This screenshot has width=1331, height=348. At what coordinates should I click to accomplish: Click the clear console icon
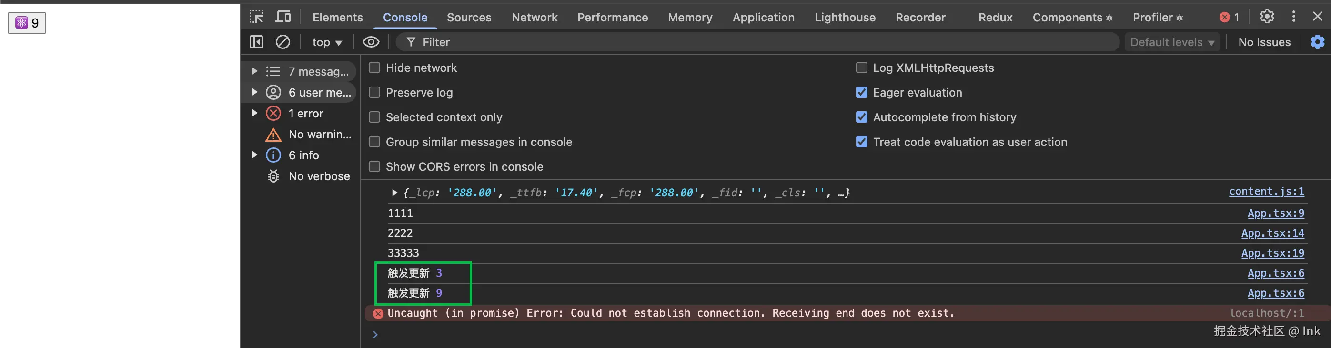[282, 42]
